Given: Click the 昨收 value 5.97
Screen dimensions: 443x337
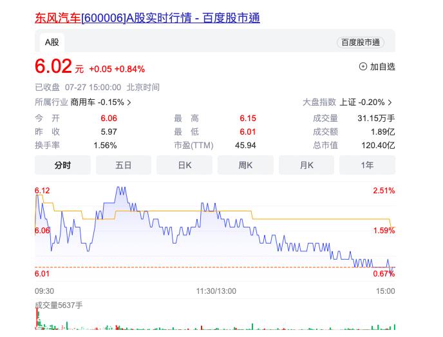Looking at the screenshot, I should click(x=109, y=131).
